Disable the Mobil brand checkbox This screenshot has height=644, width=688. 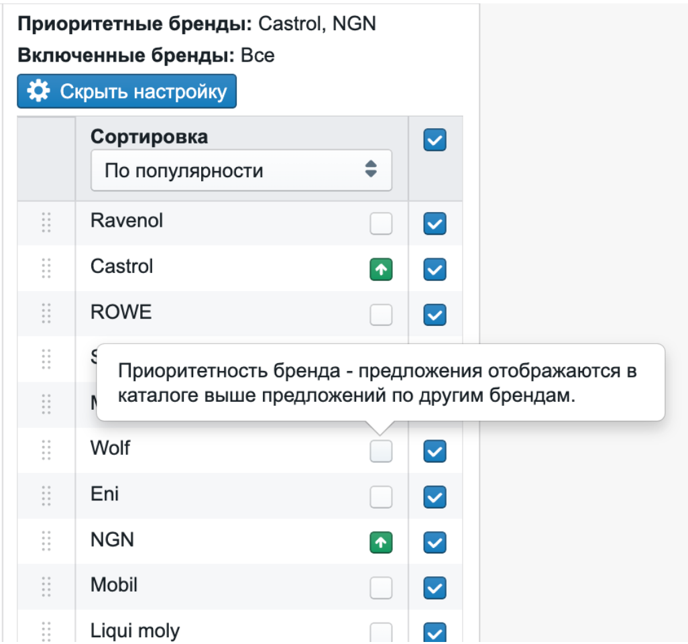pyautogui.click(x=435, y=588)
